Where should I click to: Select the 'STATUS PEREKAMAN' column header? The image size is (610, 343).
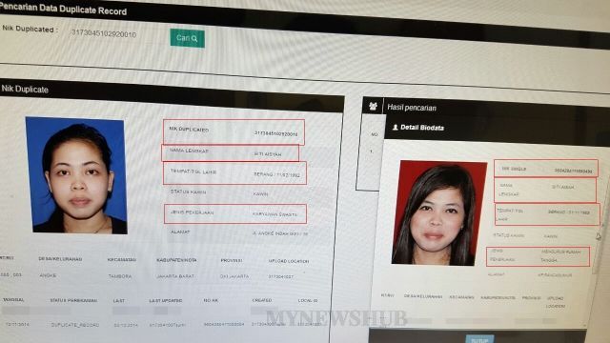coord(73,300)
